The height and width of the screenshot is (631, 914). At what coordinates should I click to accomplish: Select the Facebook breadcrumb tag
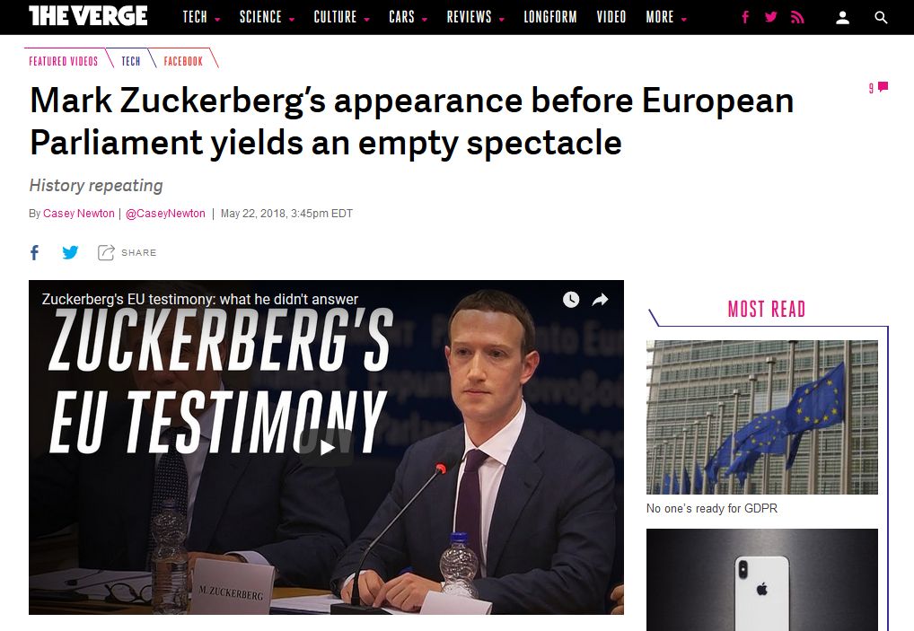pyautogui.click(x=183, y=61)
